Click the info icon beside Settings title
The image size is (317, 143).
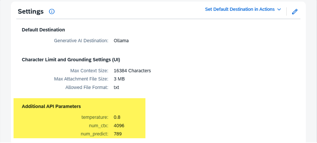click(x=52, y=12)
